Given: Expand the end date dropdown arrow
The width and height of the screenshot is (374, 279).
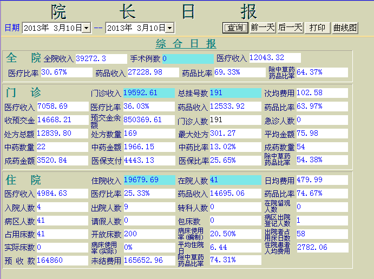Looking at the screenshot, I should coord(169,28).
